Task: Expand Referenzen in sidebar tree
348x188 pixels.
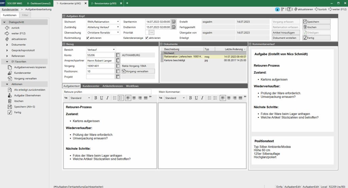Action: point(7,56)
